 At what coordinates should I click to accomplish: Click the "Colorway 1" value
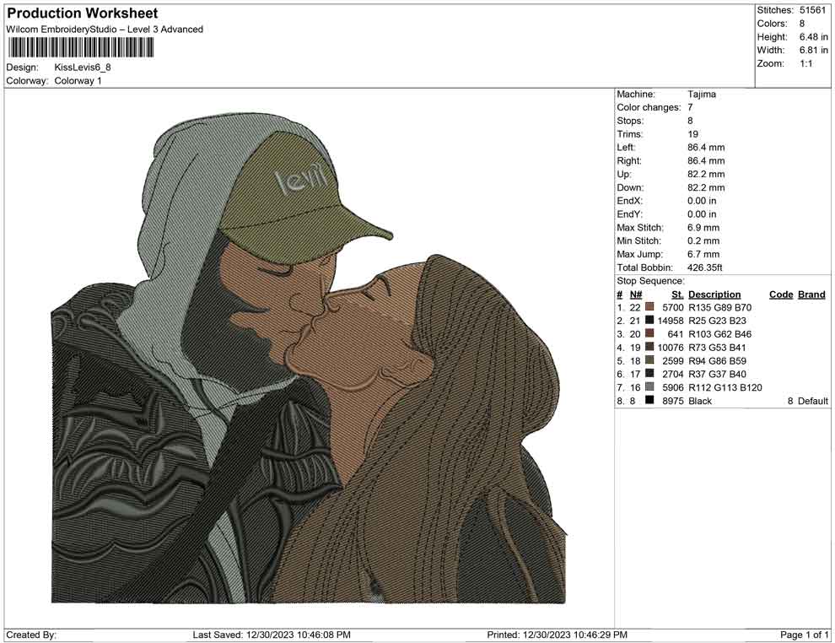click(x=78, y=81)
